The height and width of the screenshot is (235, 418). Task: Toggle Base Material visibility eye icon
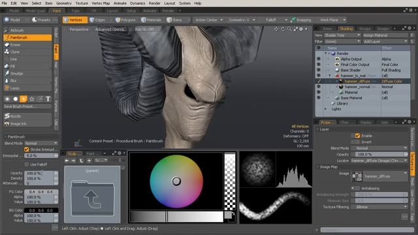pyautogui.click(x=318, y=98)
